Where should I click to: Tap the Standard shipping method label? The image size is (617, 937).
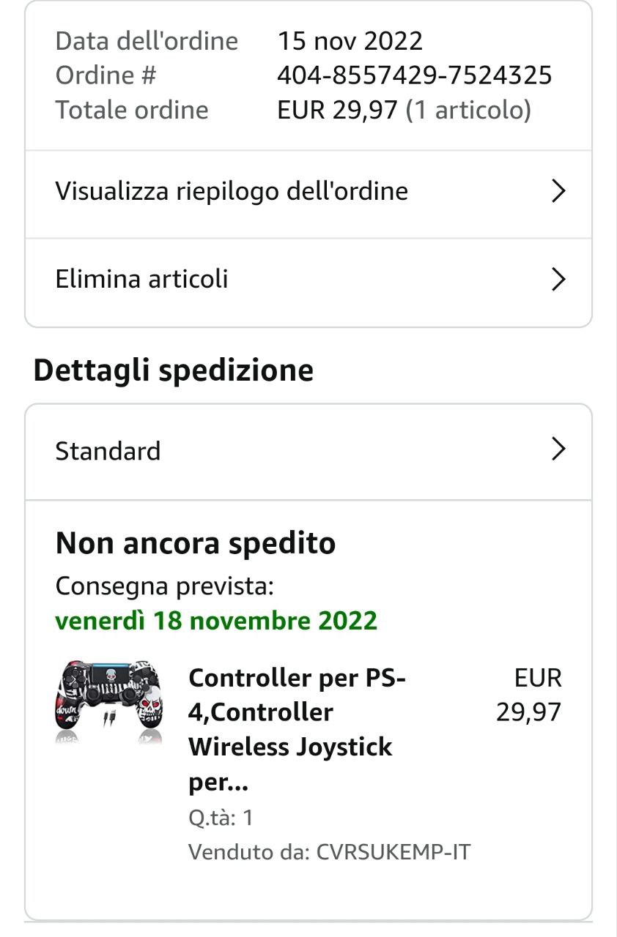(x=108, y=451)
